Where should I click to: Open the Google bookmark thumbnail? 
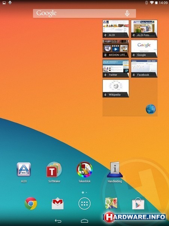[144, 49]
